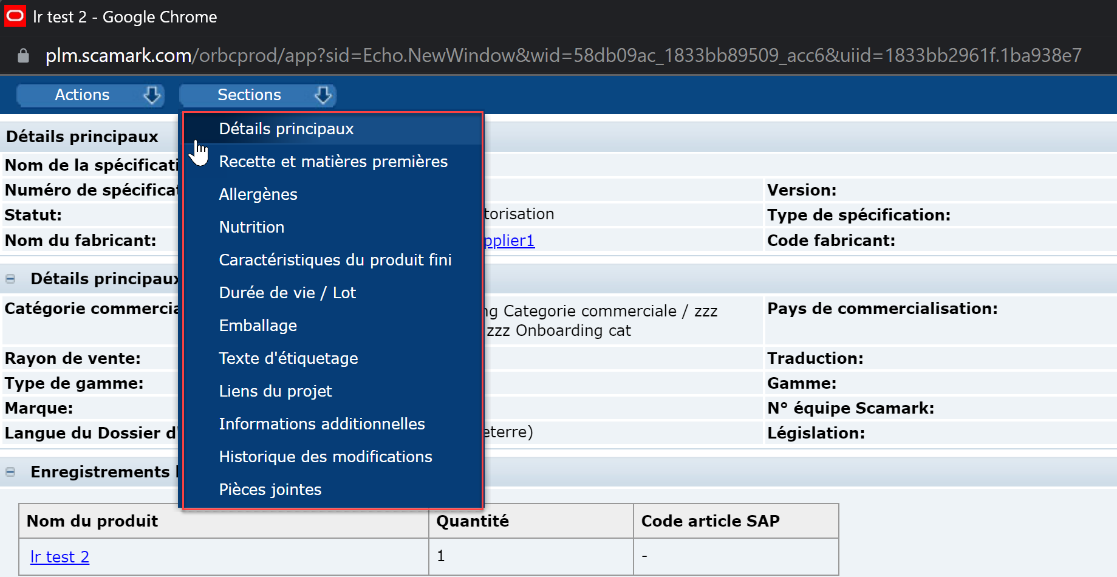Open the Actions dropdown menu
Image resolution: width=1117 pixels, height=577 pixels.
[91, 95]
